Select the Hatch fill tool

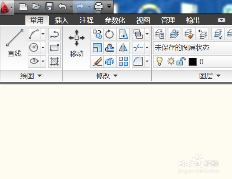(54, 61)
